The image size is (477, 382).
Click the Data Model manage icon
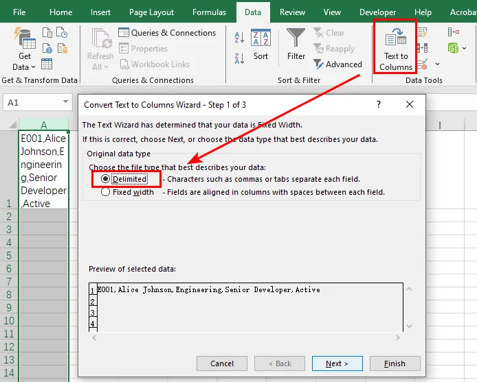point(453,48)
